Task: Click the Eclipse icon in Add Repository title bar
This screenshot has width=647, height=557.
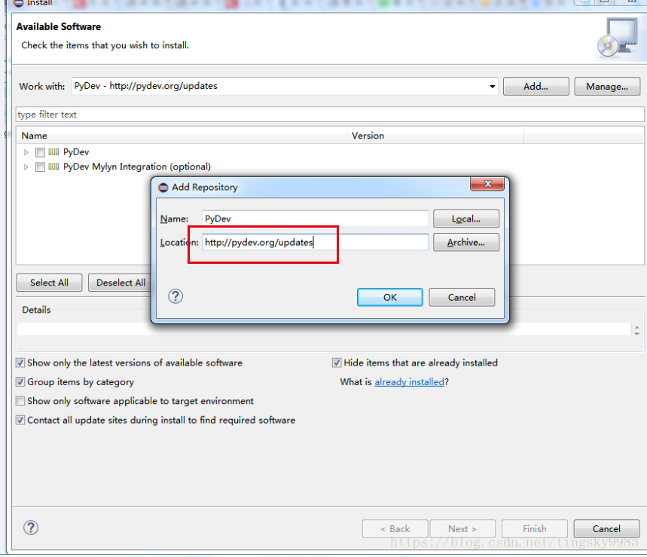Action: 163,188
